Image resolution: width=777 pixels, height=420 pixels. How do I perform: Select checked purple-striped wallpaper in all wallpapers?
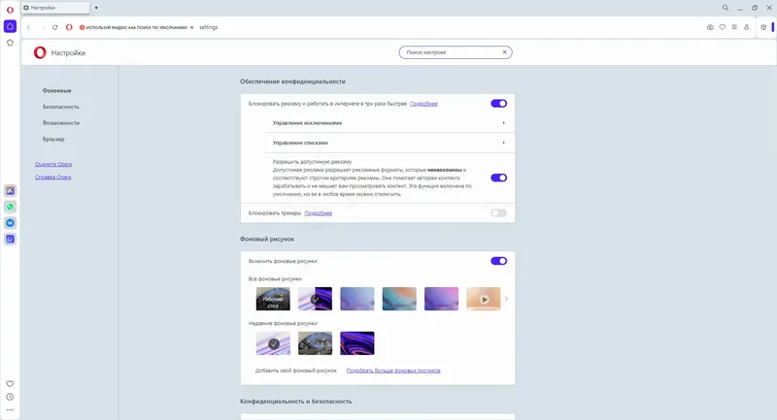coord(315,299)
